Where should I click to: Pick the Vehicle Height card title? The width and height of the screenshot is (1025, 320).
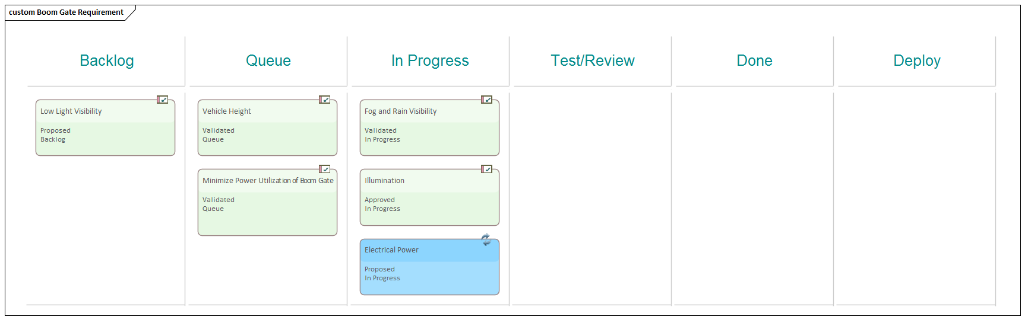[x=227, y=111]
